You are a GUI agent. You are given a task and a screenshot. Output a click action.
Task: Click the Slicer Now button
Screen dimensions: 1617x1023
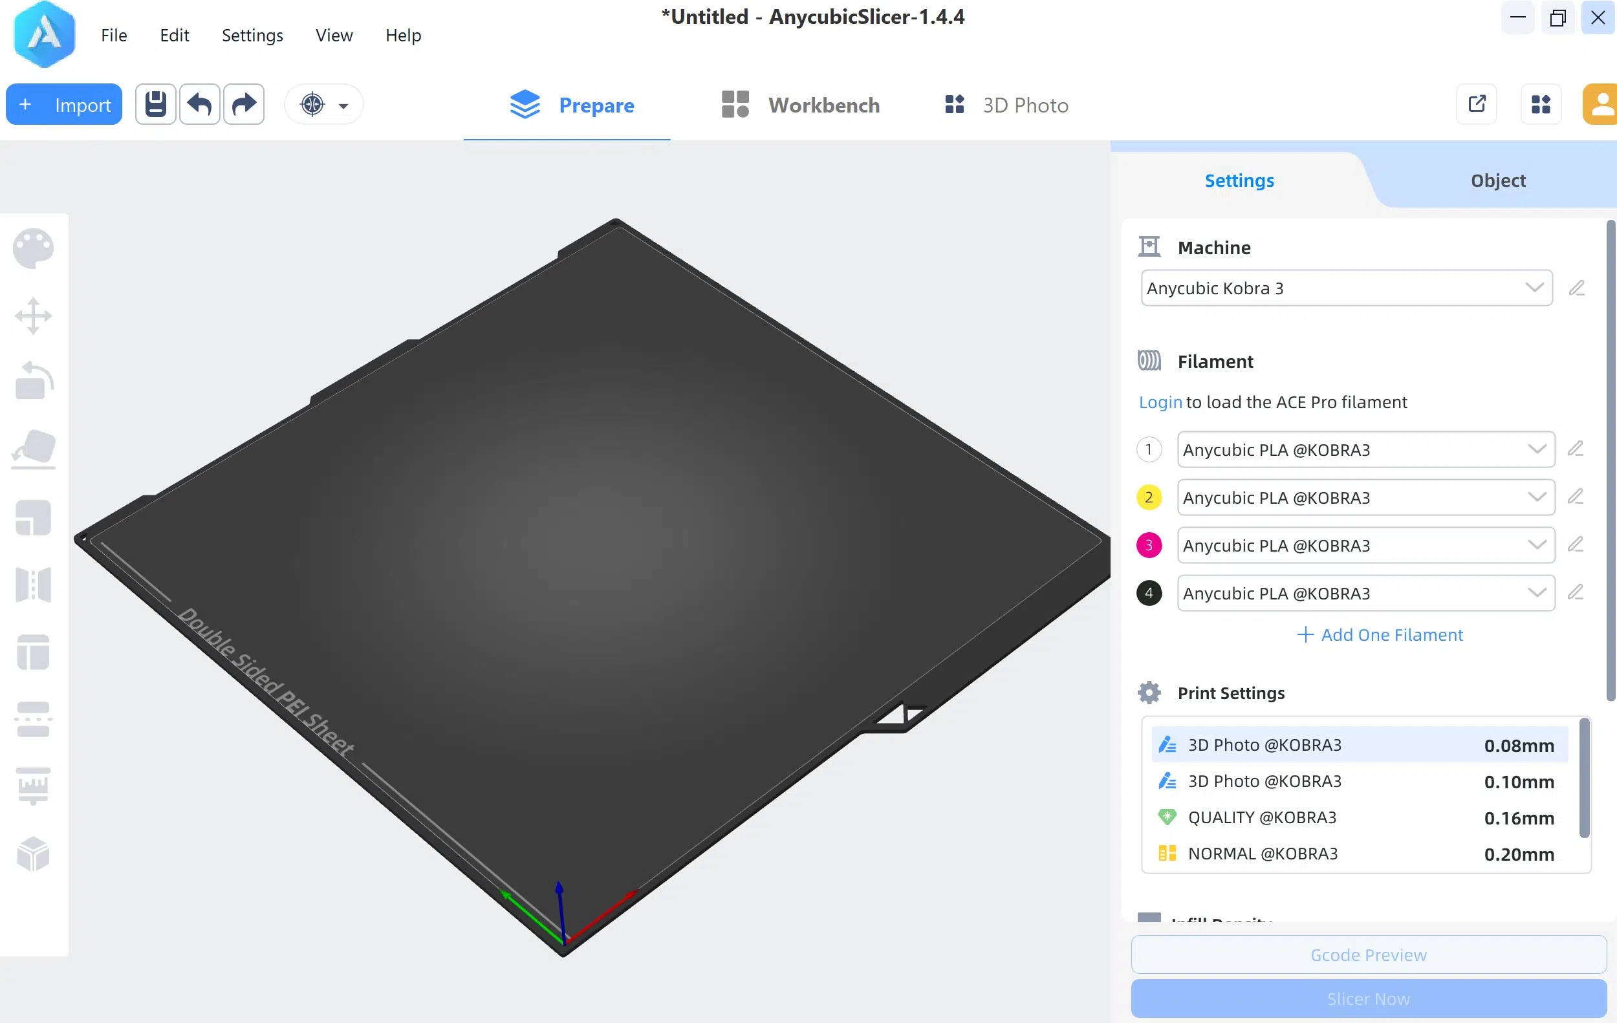[x=1368, y=998]
